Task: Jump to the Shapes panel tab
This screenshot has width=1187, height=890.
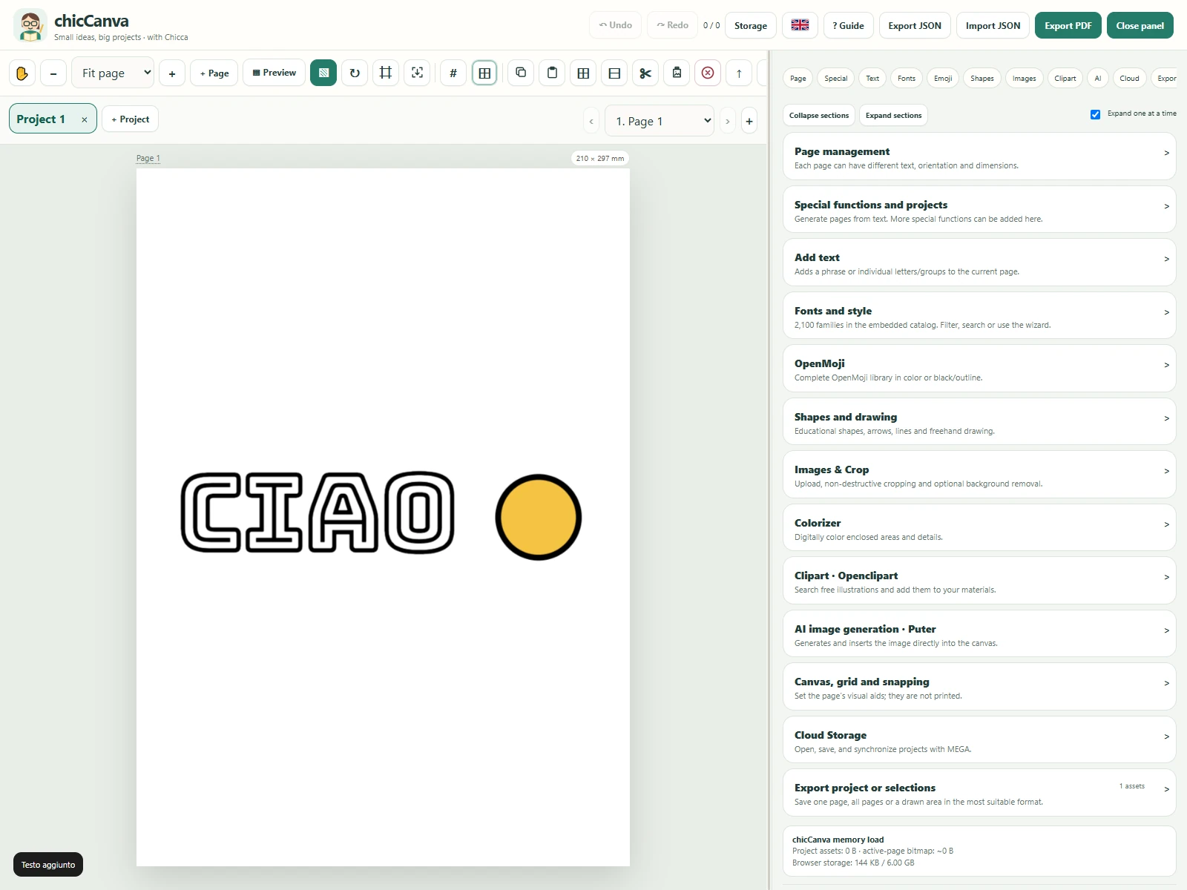Action: click(x=982, y=78)
